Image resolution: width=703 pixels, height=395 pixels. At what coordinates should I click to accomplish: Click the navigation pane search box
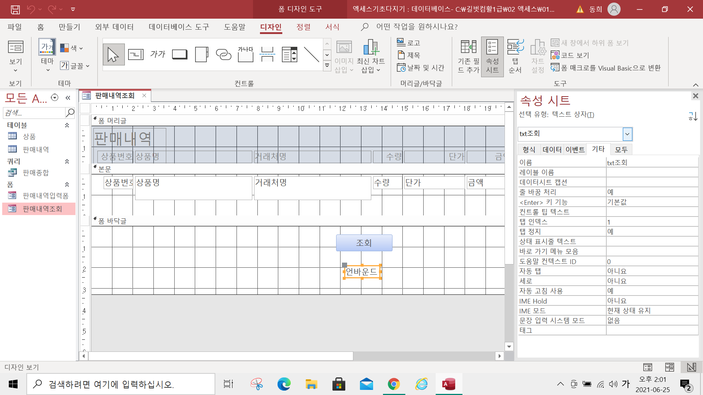point(34,113)
